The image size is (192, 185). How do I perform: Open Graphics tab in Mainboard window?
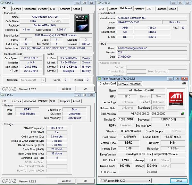(x=161, y=9)
